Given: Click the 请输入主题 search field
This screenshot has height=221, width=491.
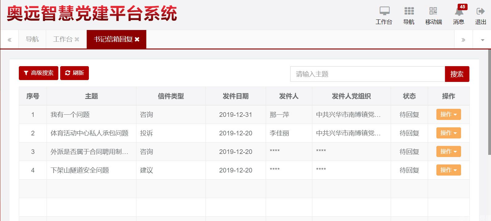Looking at the screenshot, I should pyautogui.click(x=367, y=74).
